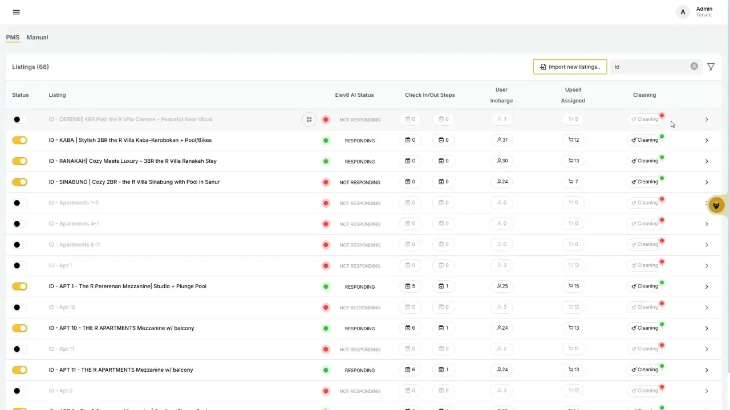This screenshot has width=730, height=410.
Task: Click Import new listings button
Action: [x=570, y=67]
